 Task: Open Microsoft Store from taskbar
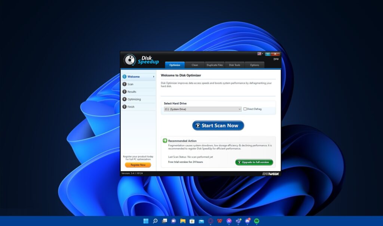pos(192,221)
